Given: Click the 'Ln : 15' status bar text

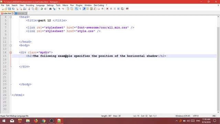Looking at the screenshot, I should click(x=136, y=116).
